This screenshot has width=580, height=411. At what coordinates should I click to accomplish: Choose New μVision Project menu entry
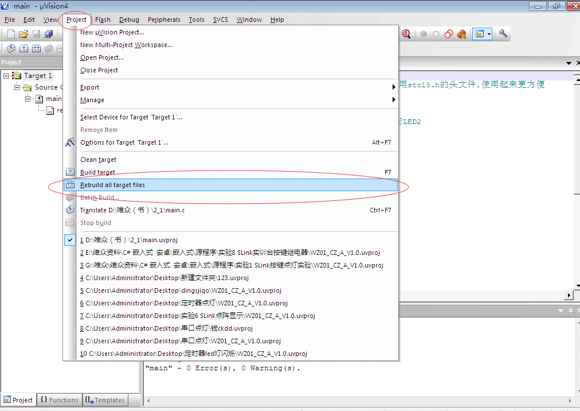[x=231, y=32]
